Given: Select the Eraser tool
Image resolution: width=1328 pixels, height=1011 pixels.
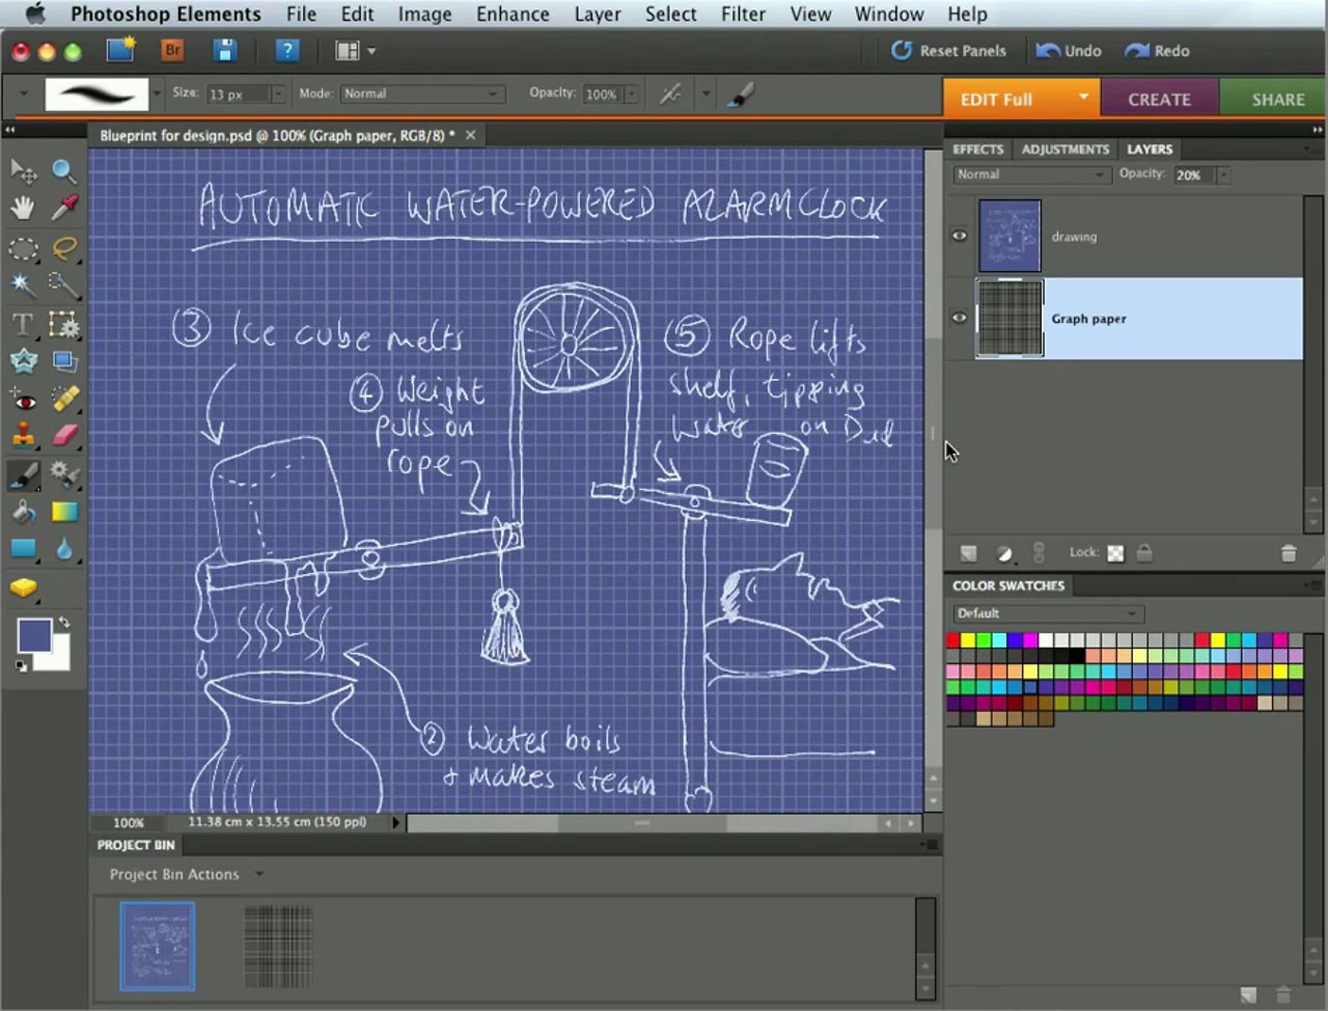Looking at the screenshot, I should [x=64, y=435].
